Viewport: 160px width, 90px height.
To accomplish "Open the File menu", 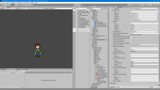I will pyautogui.click(x=1, y=3).
